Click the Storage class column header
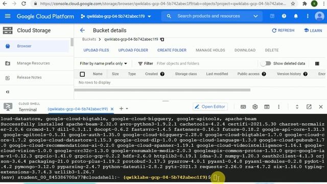This screenshot has width=327, height=184. (186, 74)
